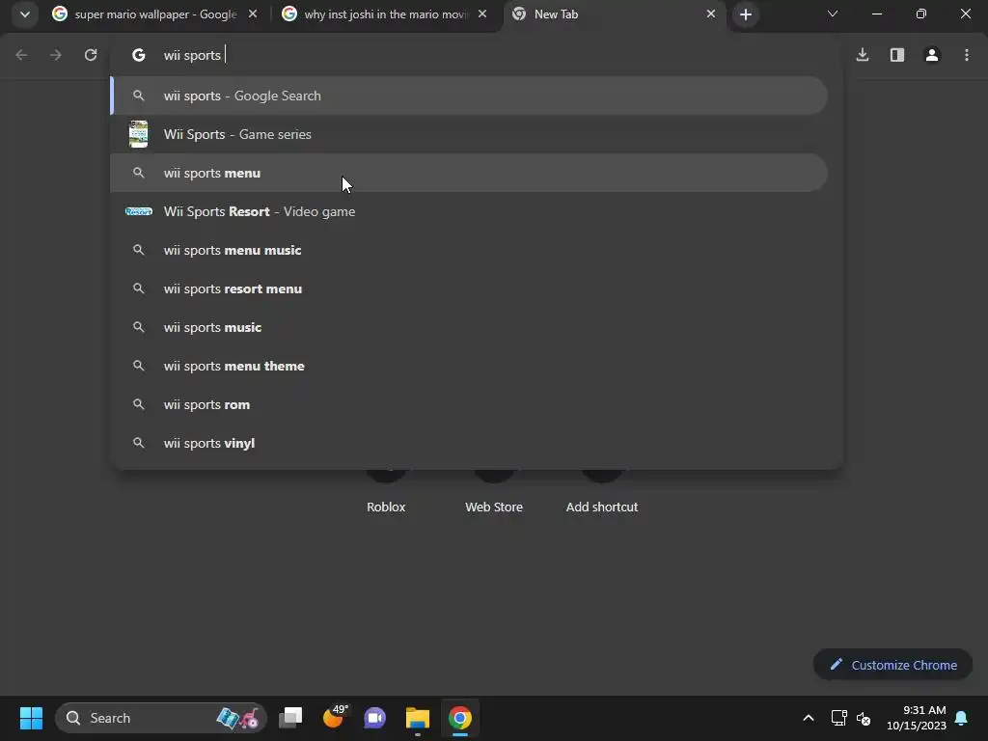Choose Wii Sports - Game series suggestion
The width and height of the screenshot is (988, 741).
coord(469,134)
